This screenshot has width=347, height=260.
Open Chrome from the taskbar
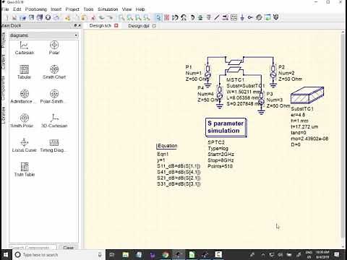click(166, 255)
